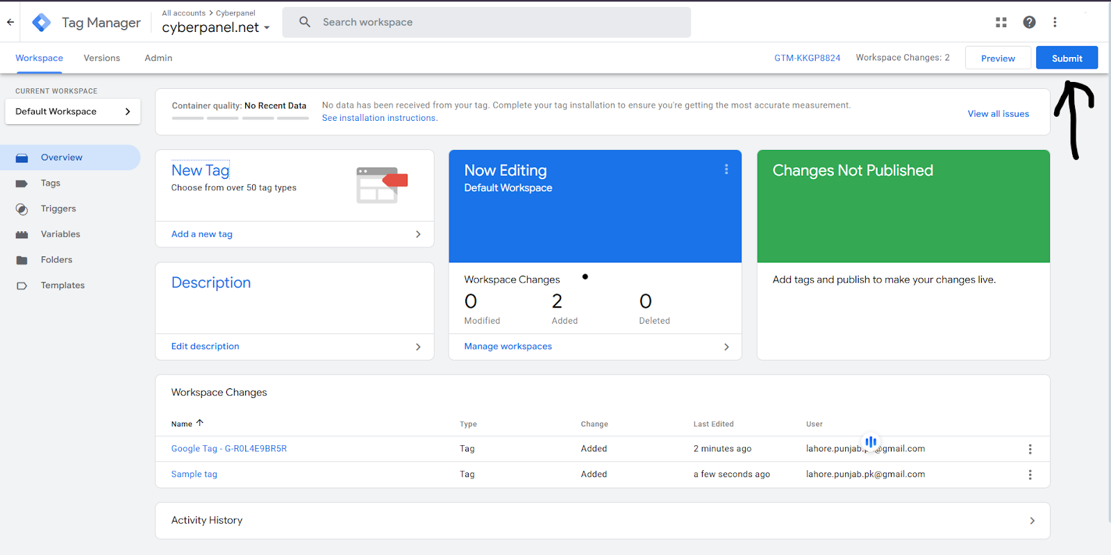Click the Now Editing Default Workspace card
Viewport: 1111px width, 555px height.
click(x=595, y=206)
